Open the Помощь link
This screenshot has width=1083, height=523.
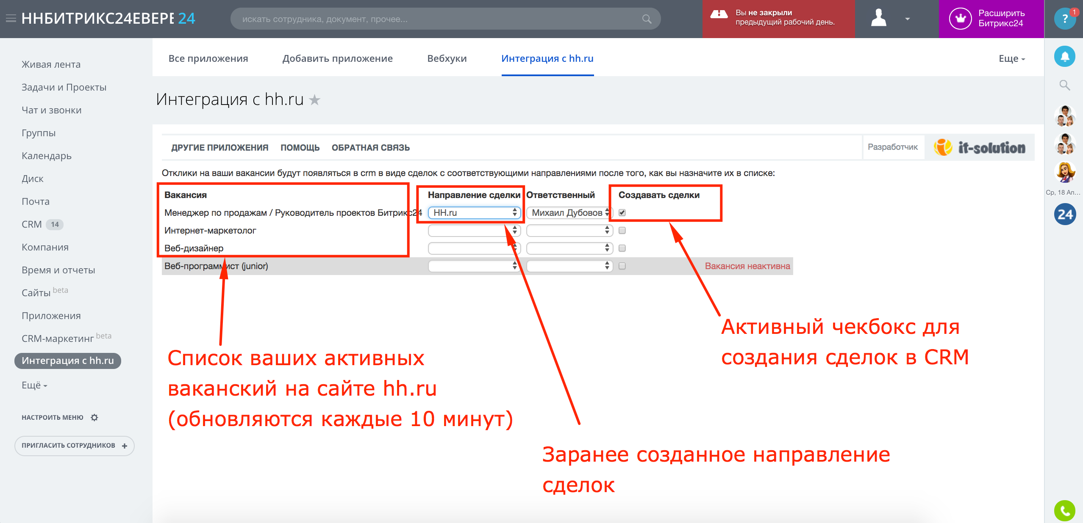(x=300, y=148)
